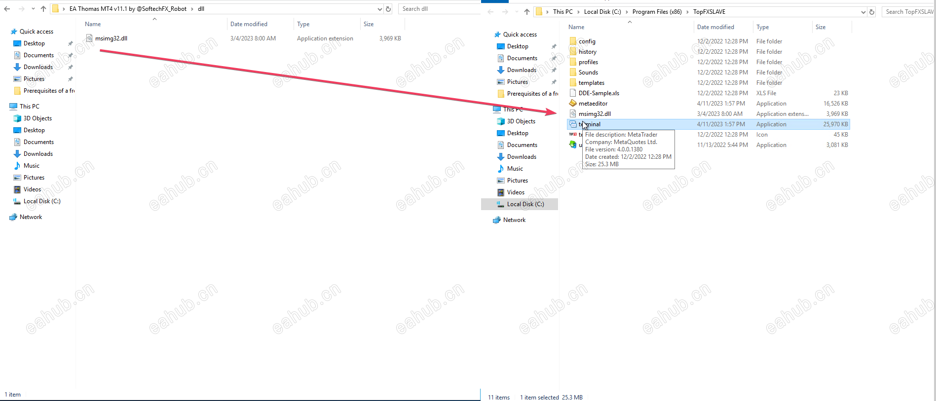Select the 'templates' folder name
Screen dimensions: 936x401
click(591, 83)
